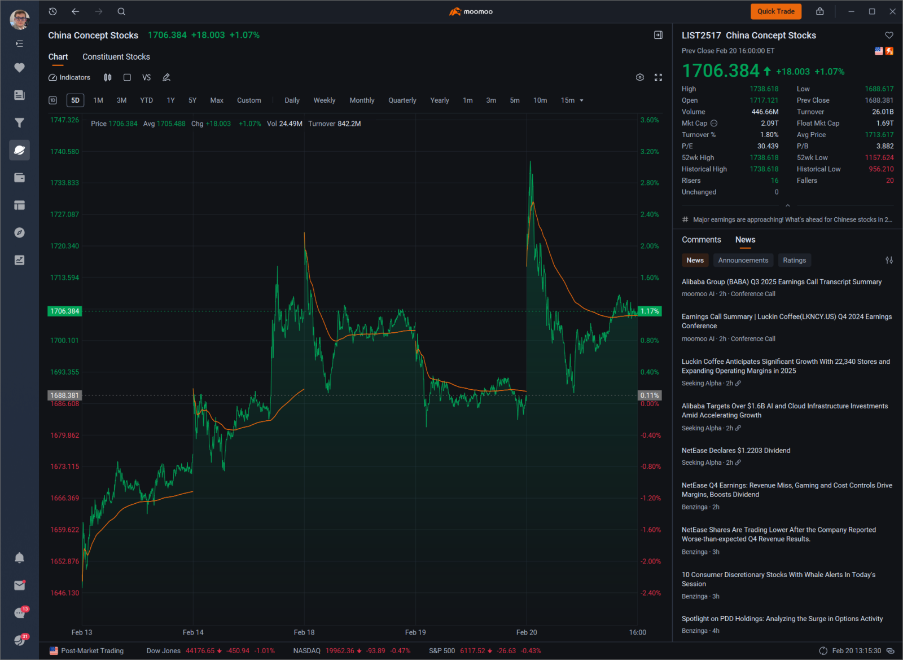Select the 5D time range
The height and width of the screenshot is (660, 903).
click(x=75, y=100)
